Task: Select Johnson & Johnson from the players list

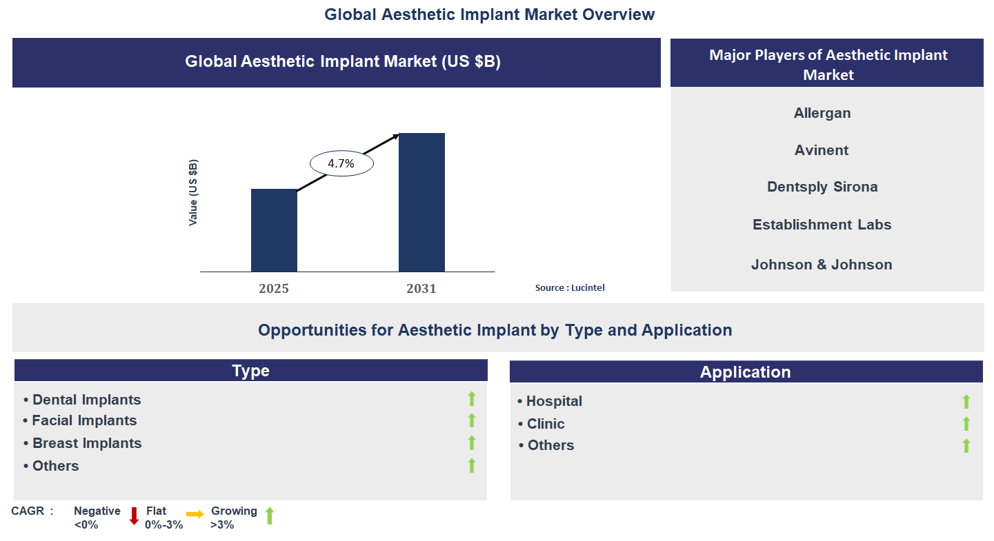Action: pos(821,264)
